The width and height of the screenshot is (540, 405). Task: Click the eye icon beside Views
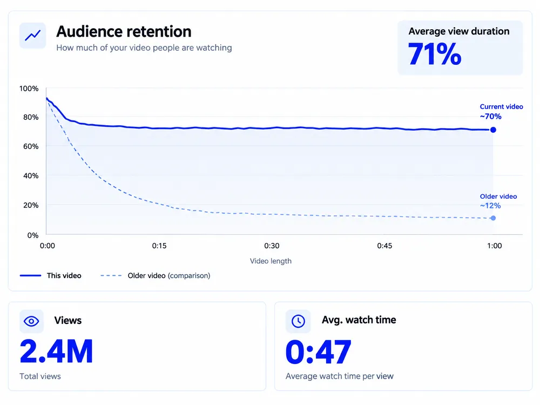point(31,321)
